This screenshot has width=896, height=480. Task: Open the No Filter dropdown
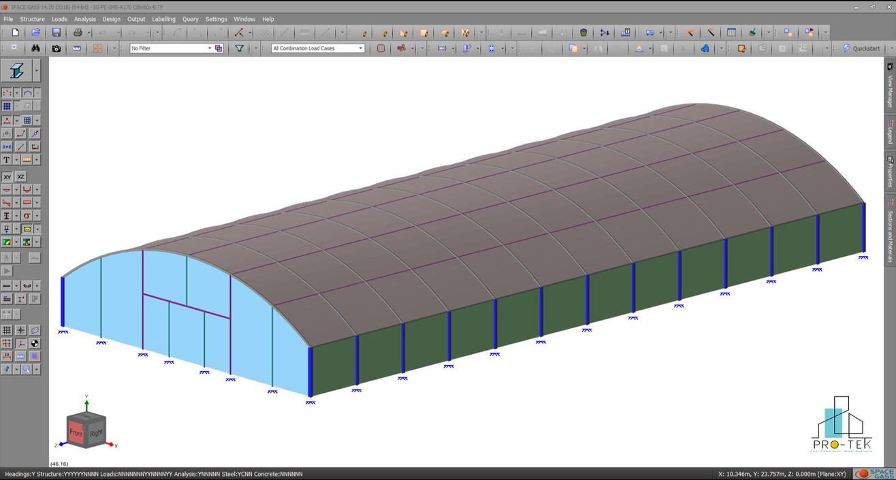point(210,48)
